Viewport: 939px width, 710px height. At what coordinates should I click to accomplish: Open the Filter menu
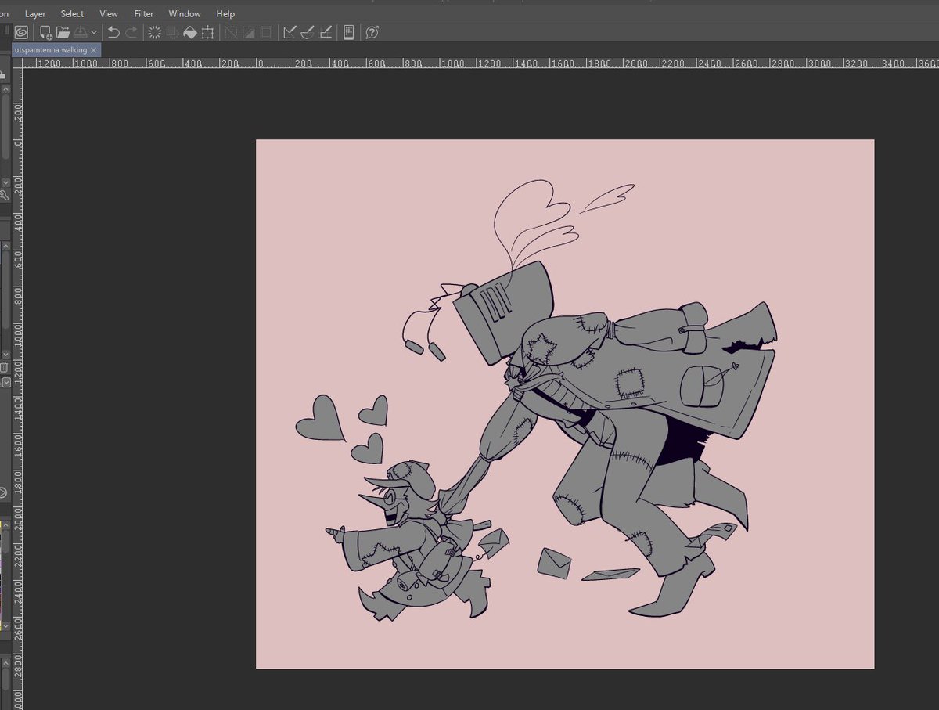pyautogui.click(x=143, y=14)
